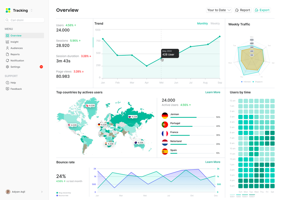This screenshot has width=282, height=200.
Task: Click the Portugal flag icon
Action: [x=165, y=125]
